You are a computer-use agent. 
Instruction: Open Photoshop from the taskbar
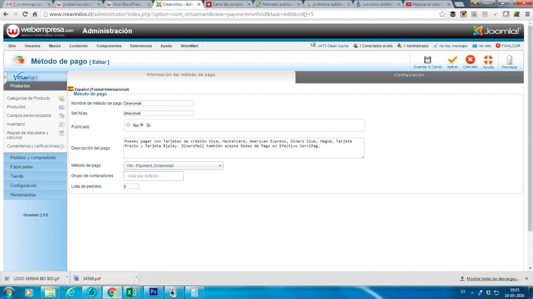pyautogui.click(x=153, y=292)
